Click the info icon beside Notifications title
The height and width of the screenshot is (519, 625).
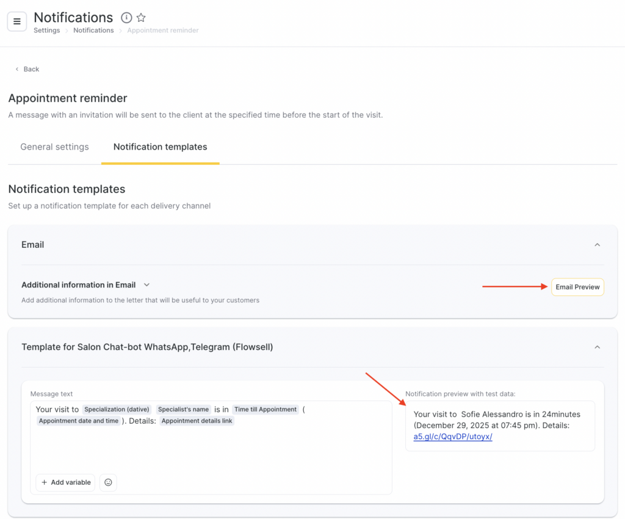(126, 18)
